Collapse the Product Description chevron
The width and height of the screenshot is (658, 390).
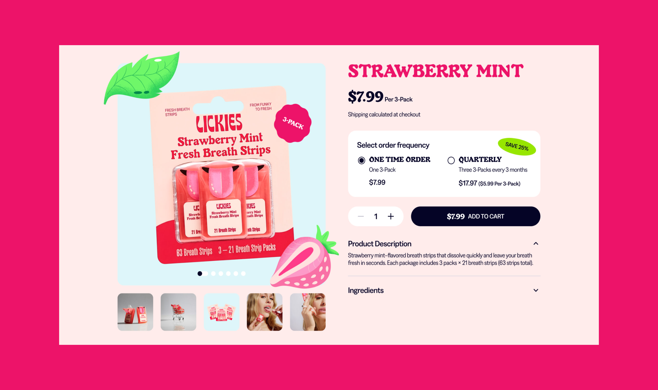(x=536, y=243)
